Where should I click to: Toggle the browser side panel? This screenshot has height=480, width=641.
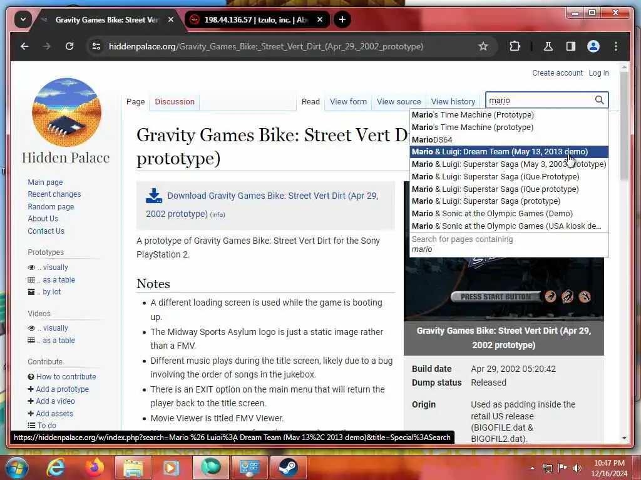[571, 46]
